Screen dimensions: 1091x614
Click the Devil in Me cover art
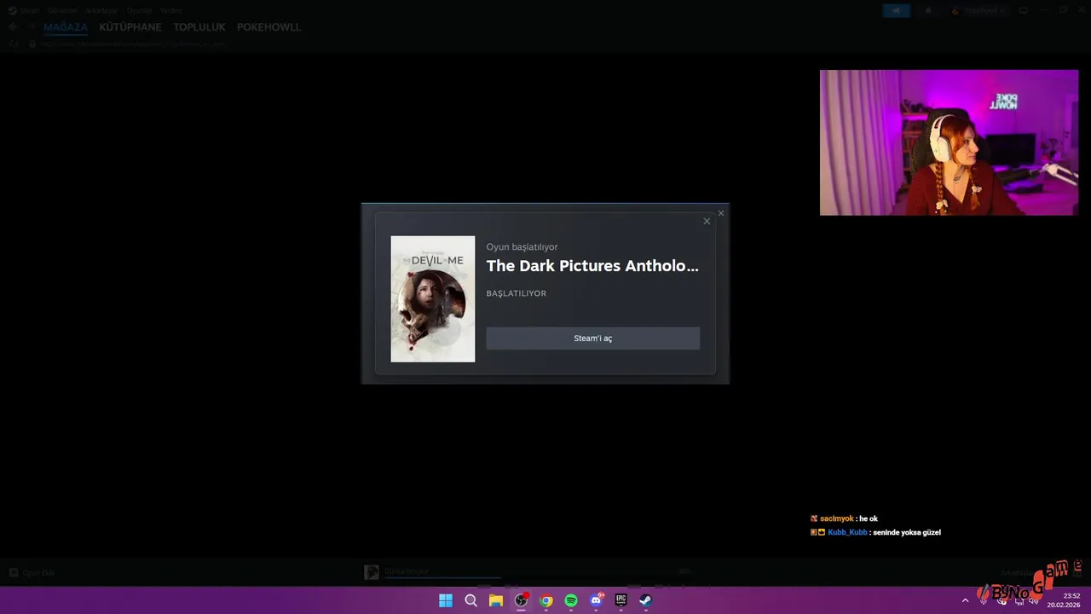tap(433, 299)
